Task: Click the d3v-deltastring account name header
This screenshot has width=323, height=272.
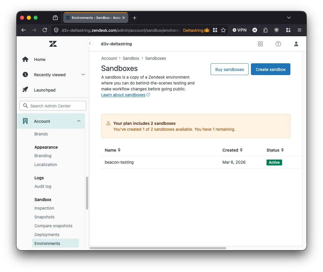Action: [116, 44]
